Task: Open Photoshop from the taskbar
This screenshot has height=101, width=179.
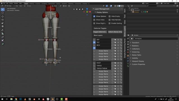Action: click(x=20, y=99)
